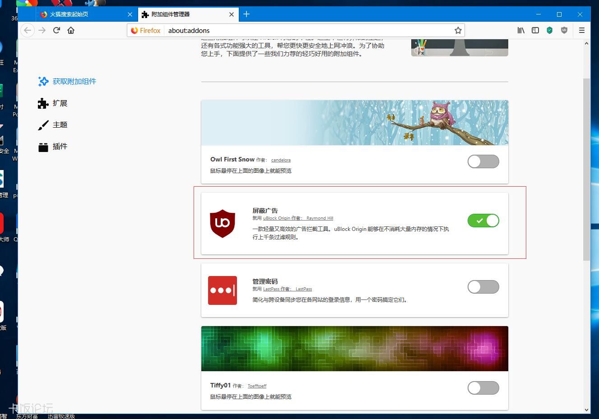Enable the Owl First Snow theme toggle
This screenshot has width=599, height=419.
[x=483, y=161]
